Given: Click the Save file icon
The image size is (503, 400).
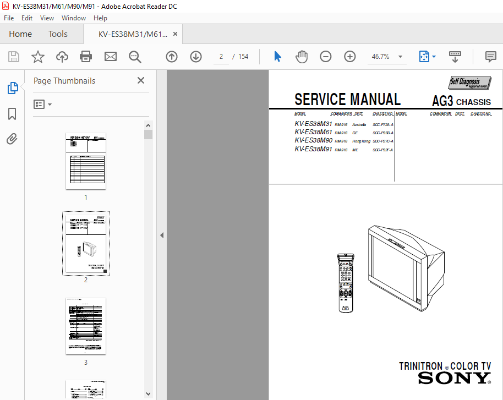Looking at the screenshot, I should [13, 57].
